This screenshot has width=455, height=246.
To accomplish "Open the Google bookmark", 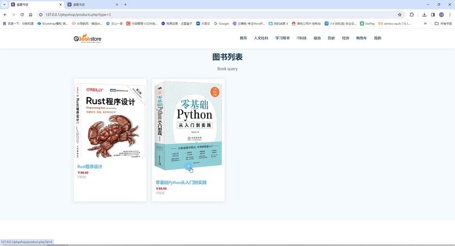I will click(x=222, y=24).
